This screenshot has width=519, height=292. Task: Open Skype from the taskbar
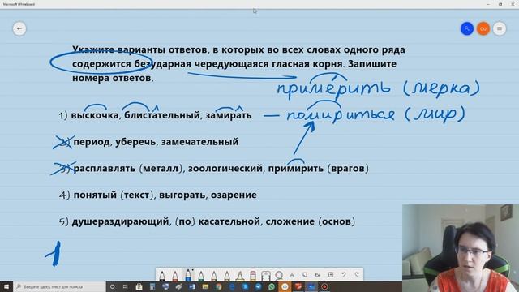245,286
